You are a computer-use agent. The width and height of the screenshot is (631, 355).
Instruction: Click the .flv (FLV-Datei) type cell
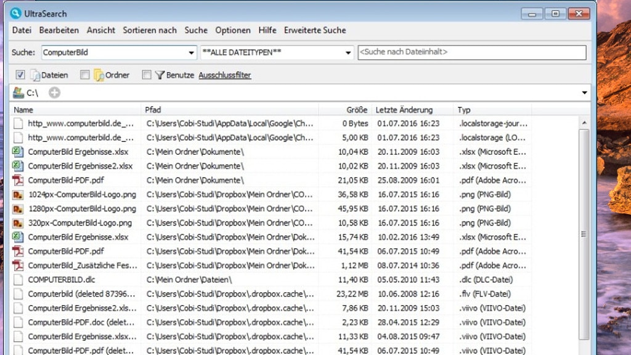point(485,294)
